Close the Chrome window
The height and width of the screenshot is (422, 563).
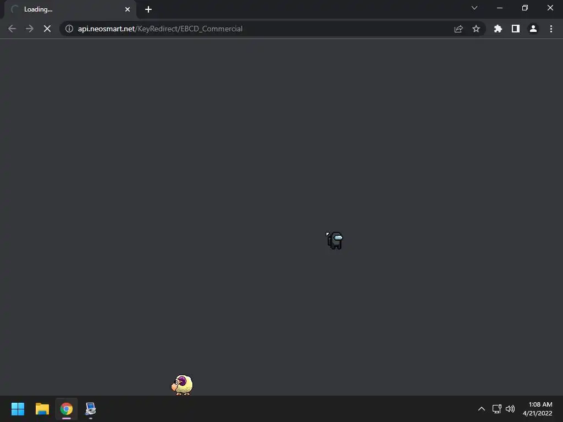click(550, 8)
